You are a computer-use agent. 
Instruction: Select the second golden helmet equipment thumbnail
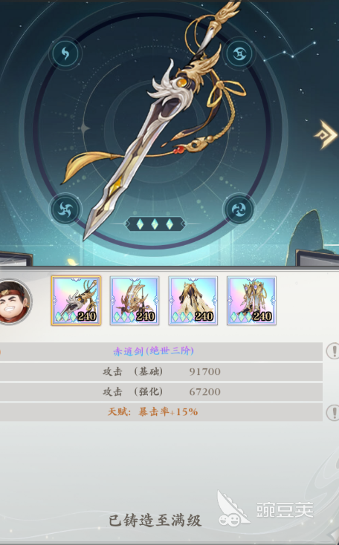pos(135,301)
